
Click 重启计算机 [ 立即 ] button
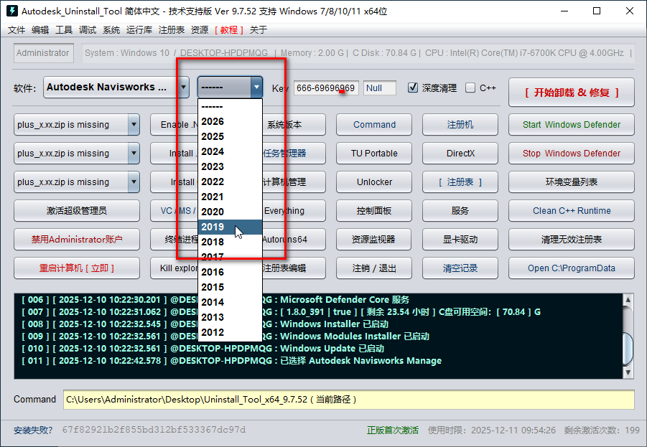(77, 268)
